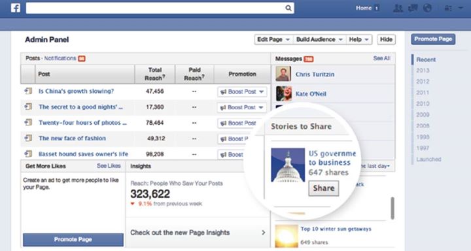Open the messages icon in top bar
This screenshot has width=471, height=251.
pyautogui.click(x=413, y=8)
